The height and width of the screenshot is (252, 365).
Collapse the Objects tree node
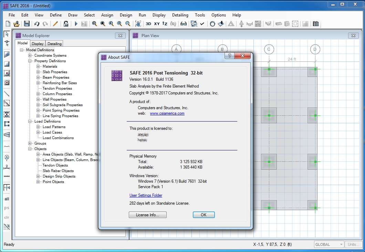(30, 149)
